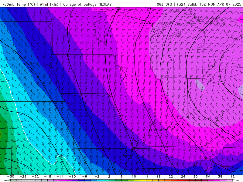Click the "Wind (kts)" header label
Image resolution: width=243 pixels, height=182 pixels.
pyautogui.click(x=49, y=4)
